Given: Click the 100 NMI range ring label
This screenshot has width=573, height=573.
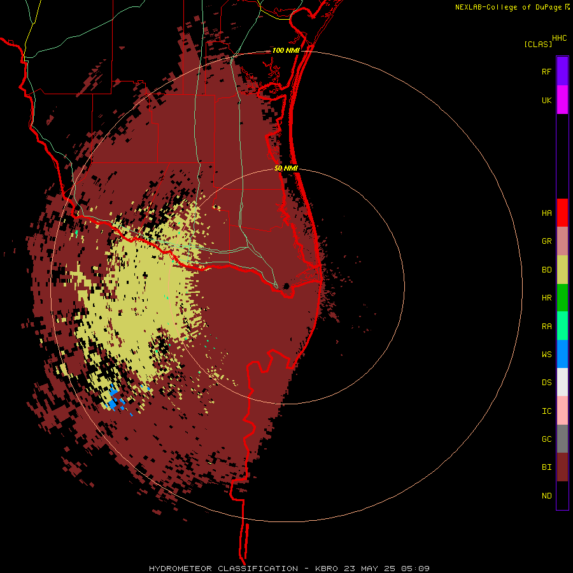Looking at the screenshot, I should [x=286, y=50].
